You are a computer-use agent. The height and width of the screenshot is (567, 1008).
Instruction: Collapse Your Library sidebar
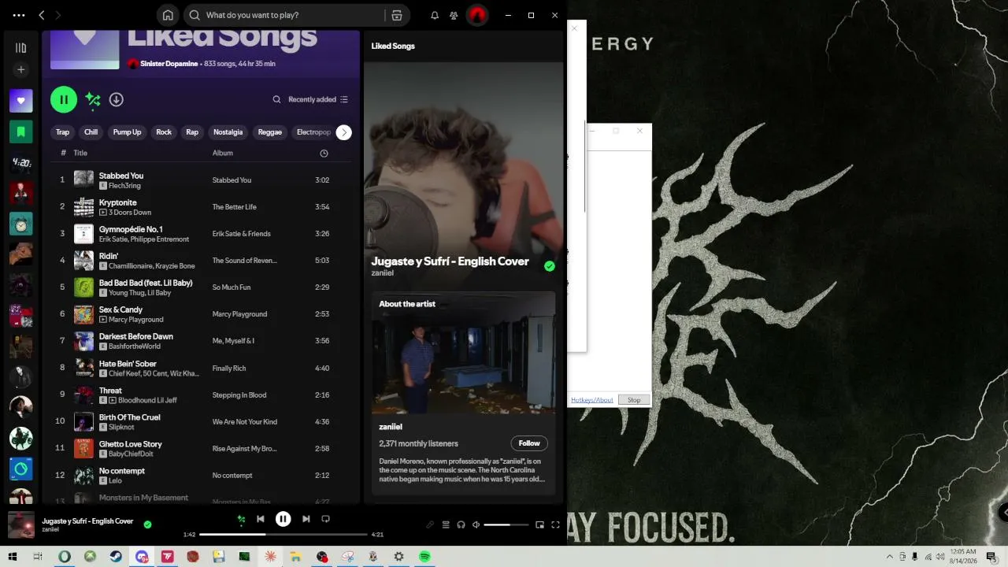click(x=21, y=48)
